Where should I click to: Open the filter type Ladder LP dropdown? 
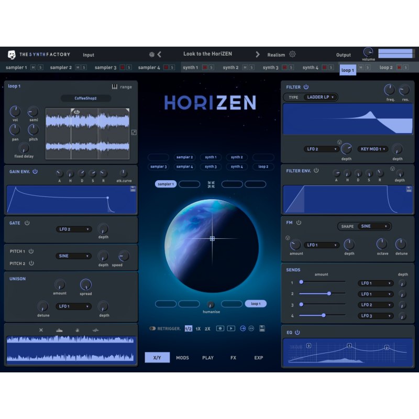coord(321,97)
